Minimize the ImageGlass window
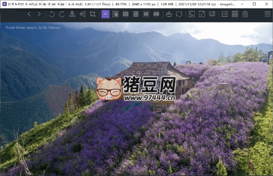Viewport: 273px width, 176px height. click(x=242, y=4)
